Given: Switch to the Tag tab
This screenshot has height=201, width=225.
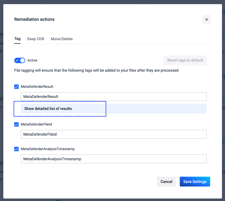Looking at the screenshot, I should tap(17, 39).
